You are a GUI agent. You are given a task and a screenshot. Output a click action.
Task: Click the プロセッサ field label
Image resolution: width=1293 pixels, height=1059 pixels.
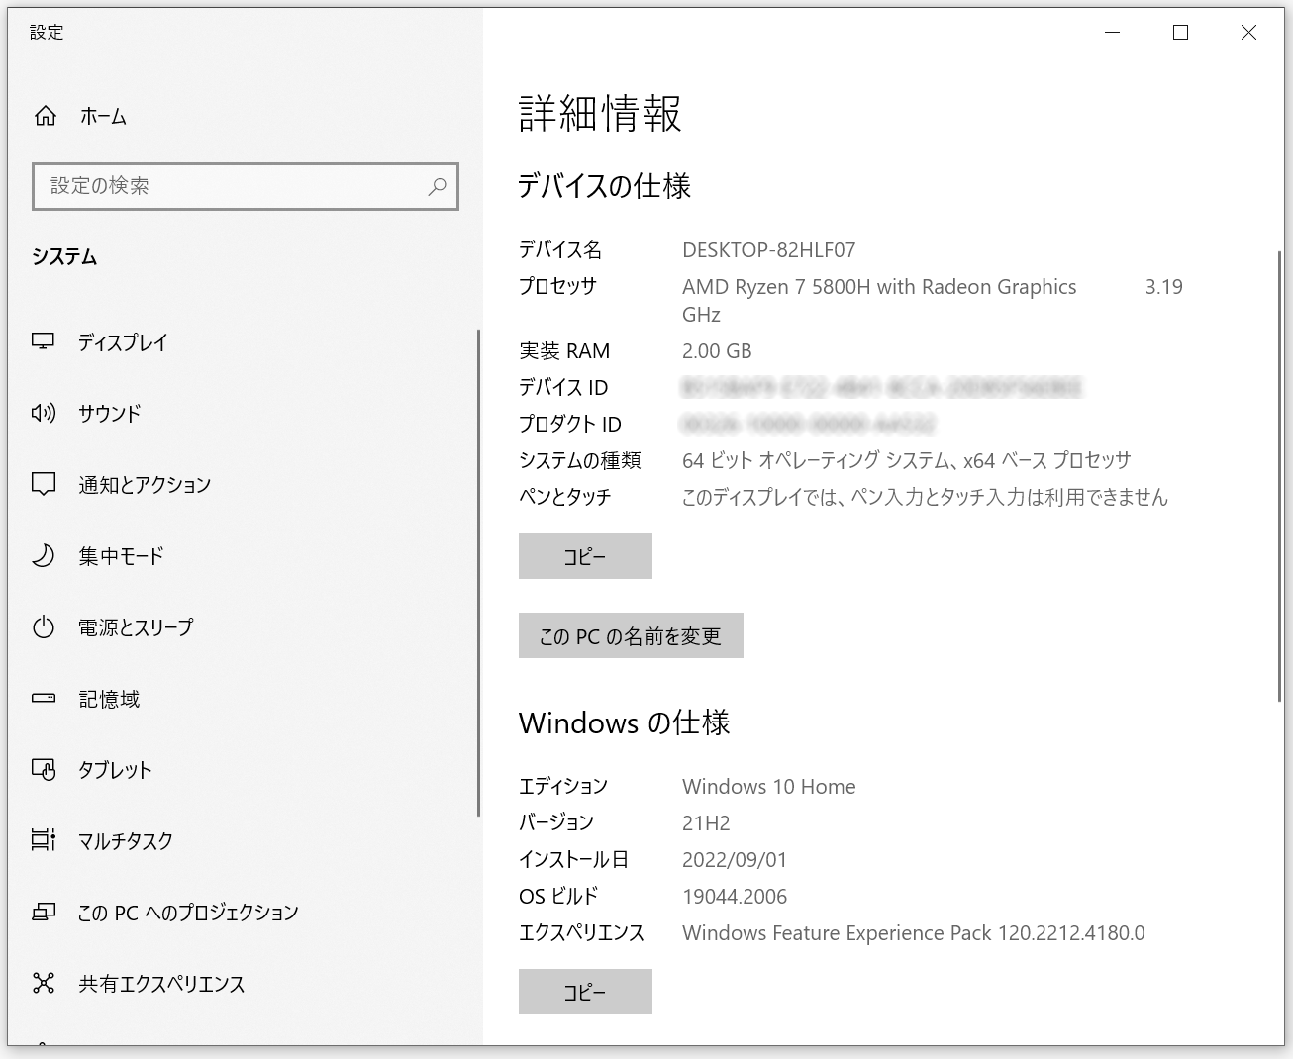click(558, 287)
